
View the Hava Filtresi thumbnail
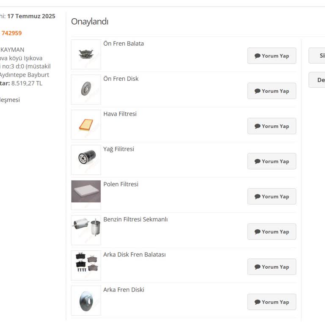pyautogui.click(x=86, y=125)
